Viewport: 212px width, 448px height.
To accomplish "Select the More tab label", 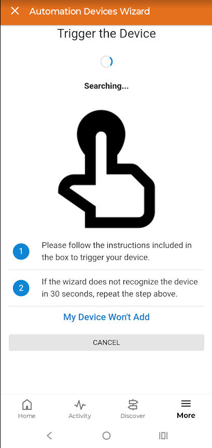I will click(x=186, y=415).
